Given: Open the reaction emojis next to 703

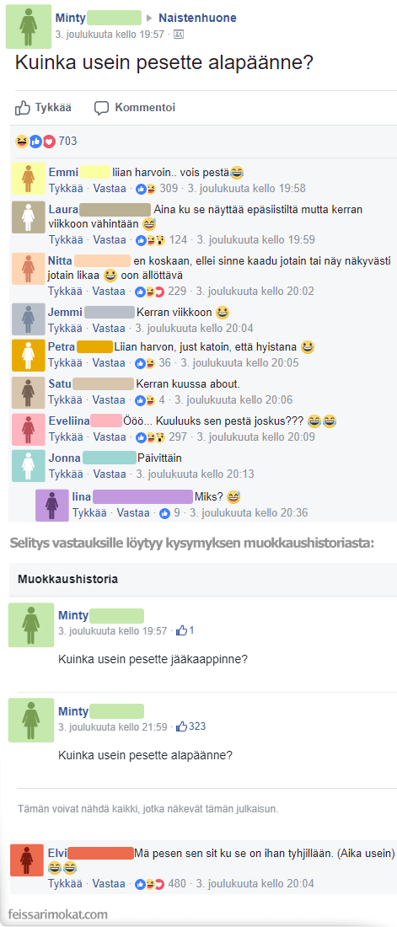Looking at the screenshot, I should (x=35, y=142).
